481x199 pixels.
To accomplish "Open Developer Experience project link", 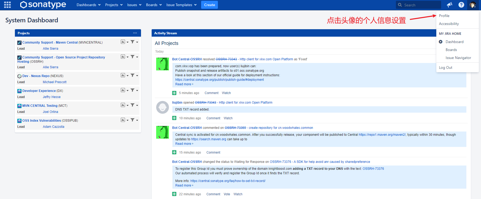I will (39, 91).
